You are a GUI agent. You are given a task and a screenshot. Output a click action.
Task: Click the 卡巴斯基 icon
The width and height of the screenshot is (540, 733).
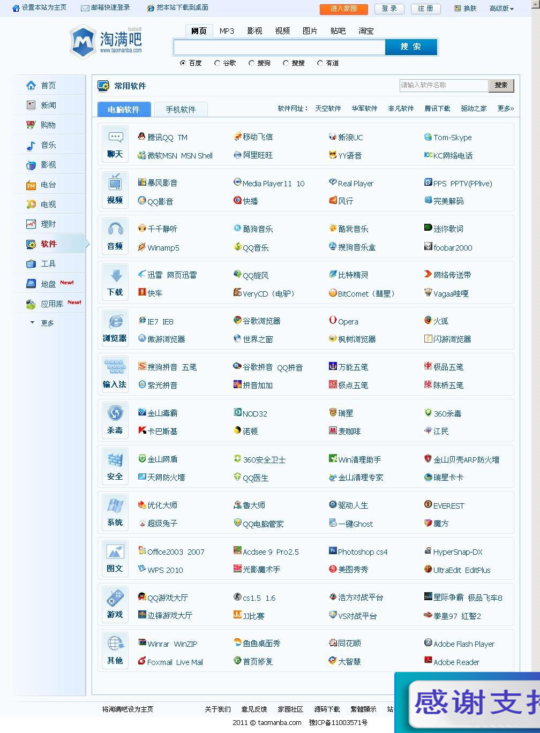click(x=142, y=430)
